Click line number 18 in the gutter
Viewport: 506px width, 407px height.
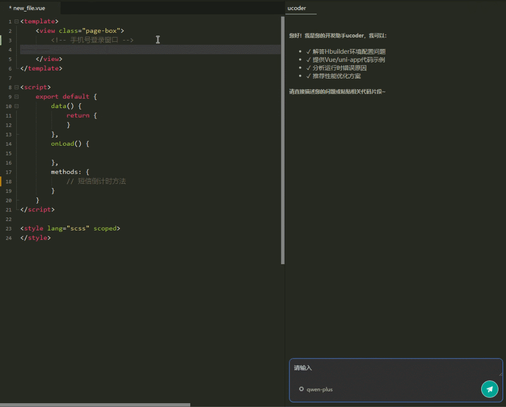9,181
